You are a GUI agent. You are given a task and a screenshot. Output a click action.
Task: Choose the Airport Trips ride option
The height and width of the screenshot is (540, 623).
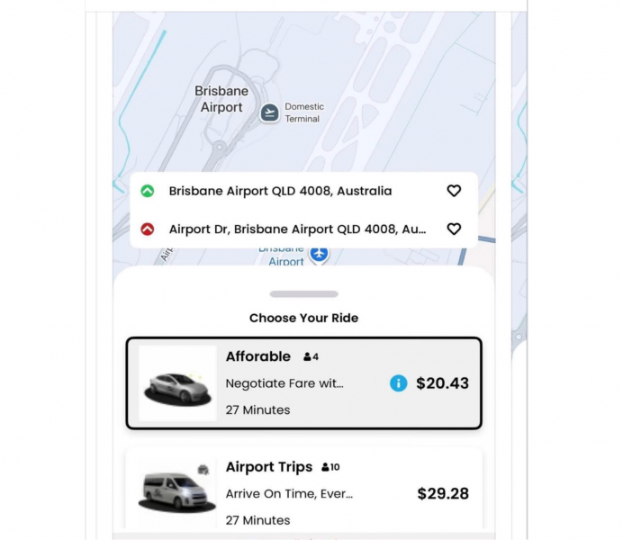303,490
